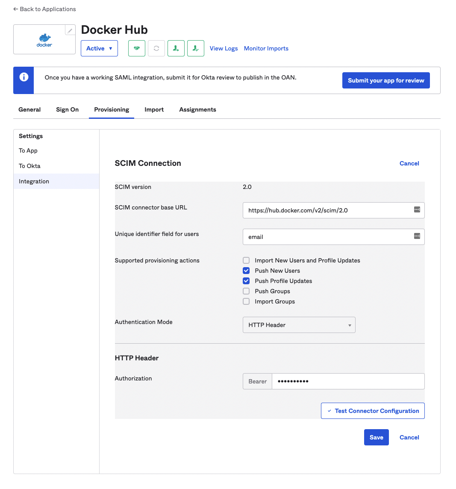The image size is (456, 489).
Task: Uncheck Push New Users checkbox
Action: tap(247, 271)
